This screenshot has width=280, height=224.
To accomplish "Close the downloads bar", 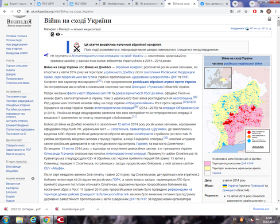I will tap(277, 209).
